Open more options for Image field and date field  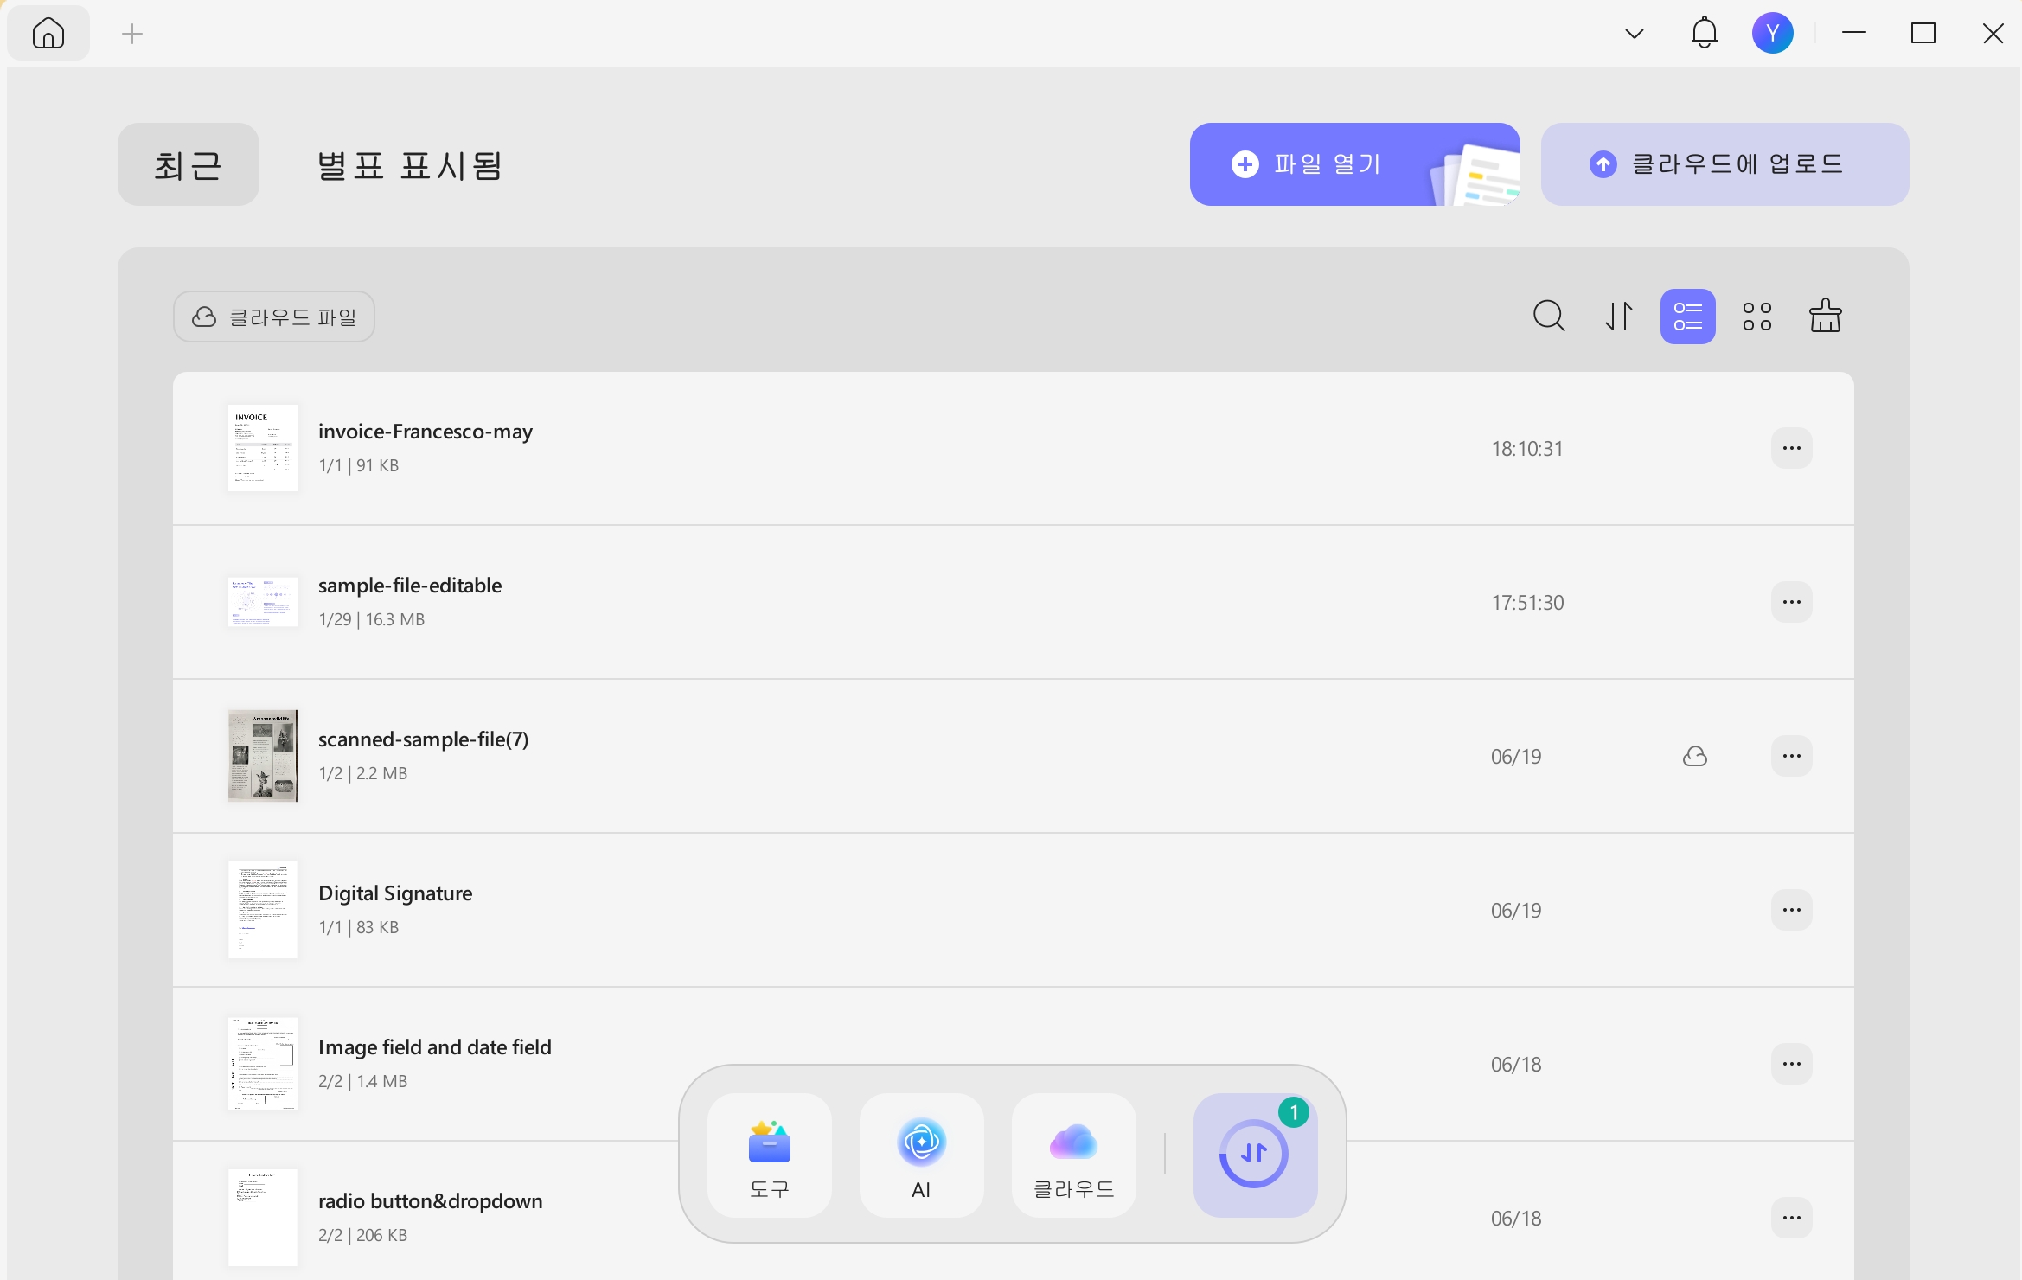[x=1791, y=1064]
